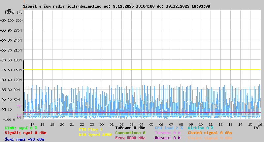
Task: Select the Connections 0 legend entry
Action: point(130,133)
